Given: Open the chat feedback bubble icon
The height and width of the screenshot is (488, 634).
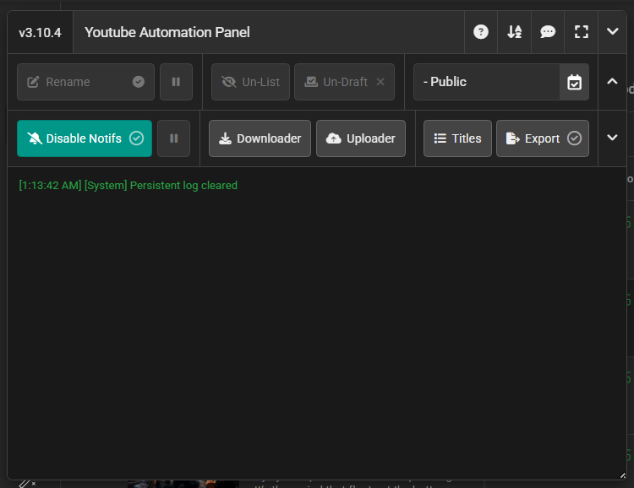Looking at the screenshot, I should coord(548,32).
